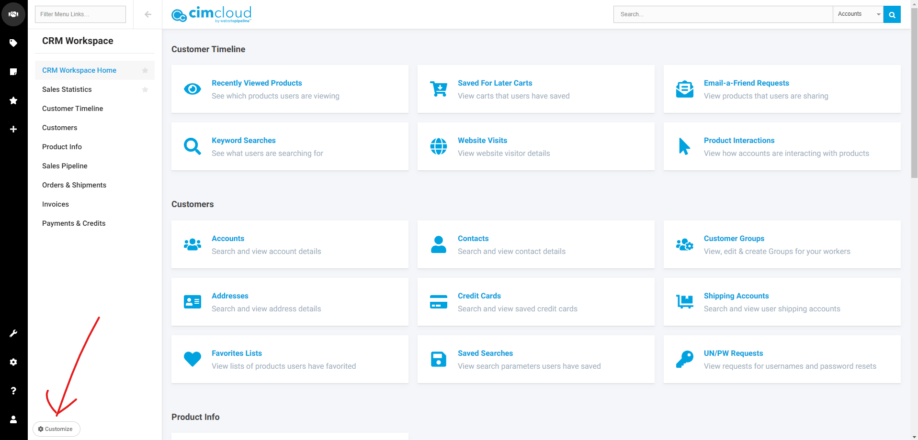Select Invoices in sidebar menu
918x440 pixels.
pos(95,204)
